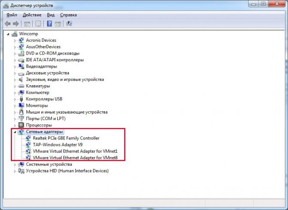288x210 pixels.
Task: Expand IDE ATA/ATAPI контроллеры node
Action: [x=15, y=60]
